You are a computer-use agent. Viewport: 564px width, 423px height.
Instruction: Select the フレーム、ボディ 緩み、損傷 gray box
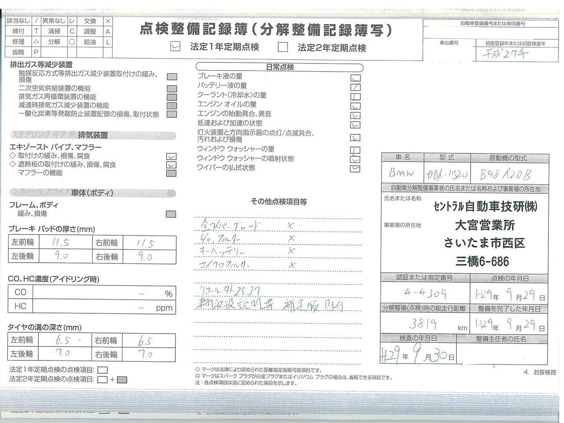pos(171,214)
